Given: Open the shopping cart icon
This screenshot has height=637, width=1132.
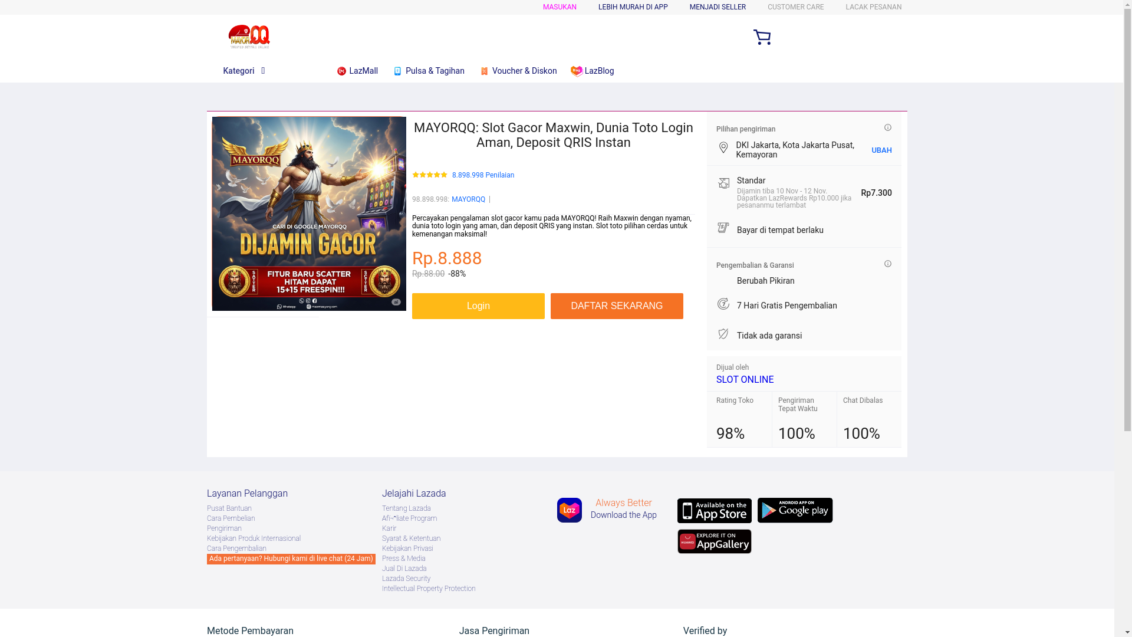Looking at the screenshot, I should pos(762,37).
